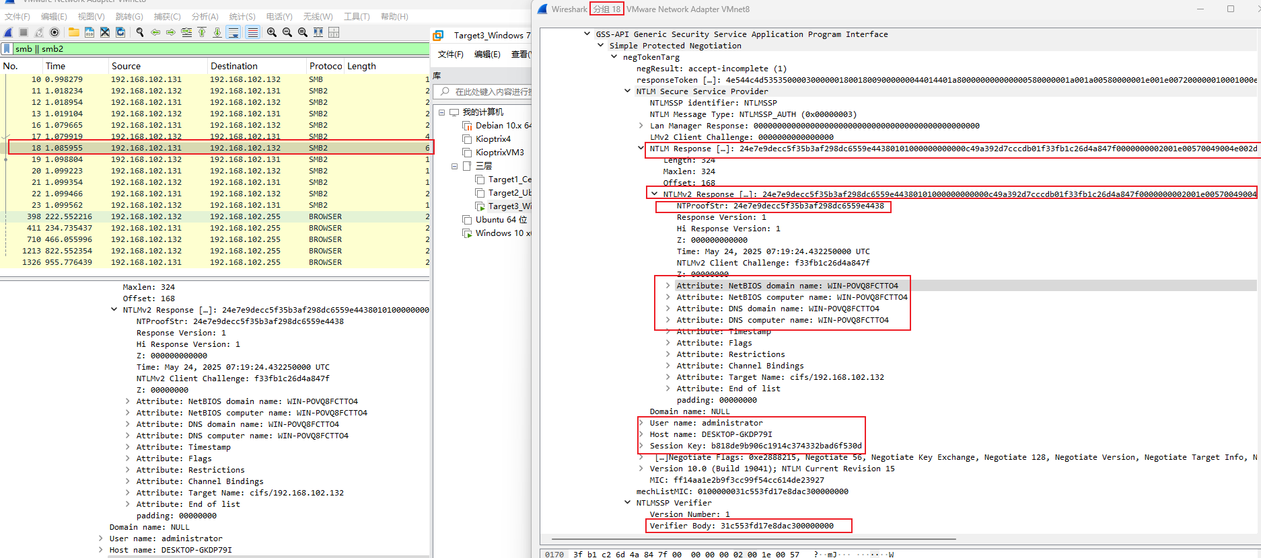The width and height of the screenshot is (1261, 558).
Task: Collapse NTLMv2 Response in packet 18 window
Action: click(654, 194)
